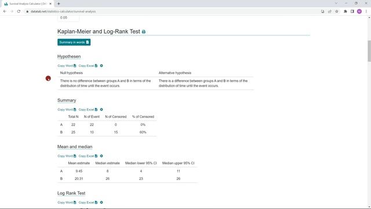Viewport: 371px width, 209px height.
Task: Click the vertical scrollbar thumb
Action: pyautogui.click(x=369, y=51)
